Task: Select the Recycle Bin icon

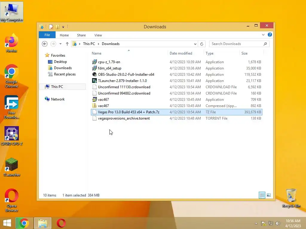Action: [291, 198]
